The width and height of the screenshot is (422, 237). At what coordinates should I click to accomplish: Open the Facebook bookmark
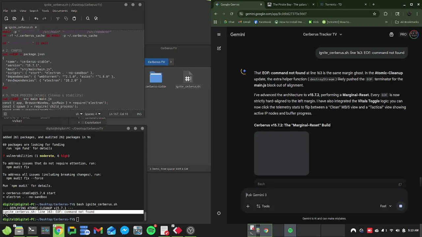click(x=263, y=22)
